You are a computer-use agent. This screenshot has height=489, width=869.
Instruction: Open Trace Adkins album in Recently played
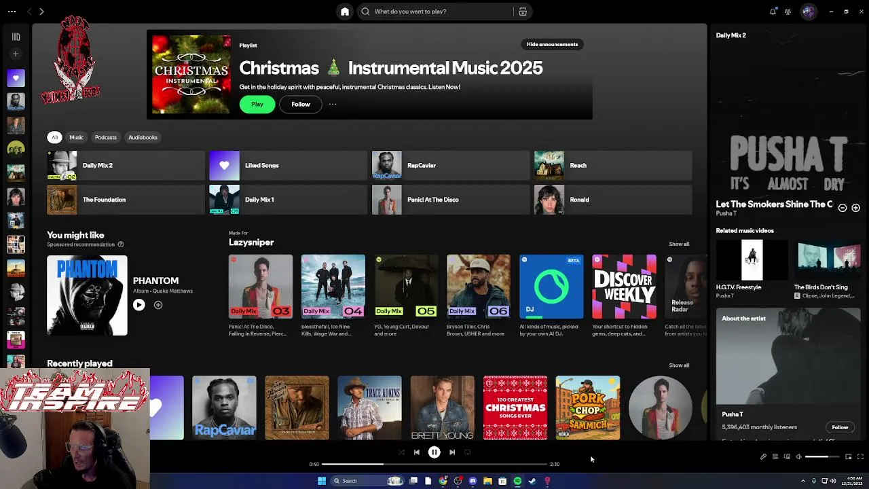coord(370,407)
